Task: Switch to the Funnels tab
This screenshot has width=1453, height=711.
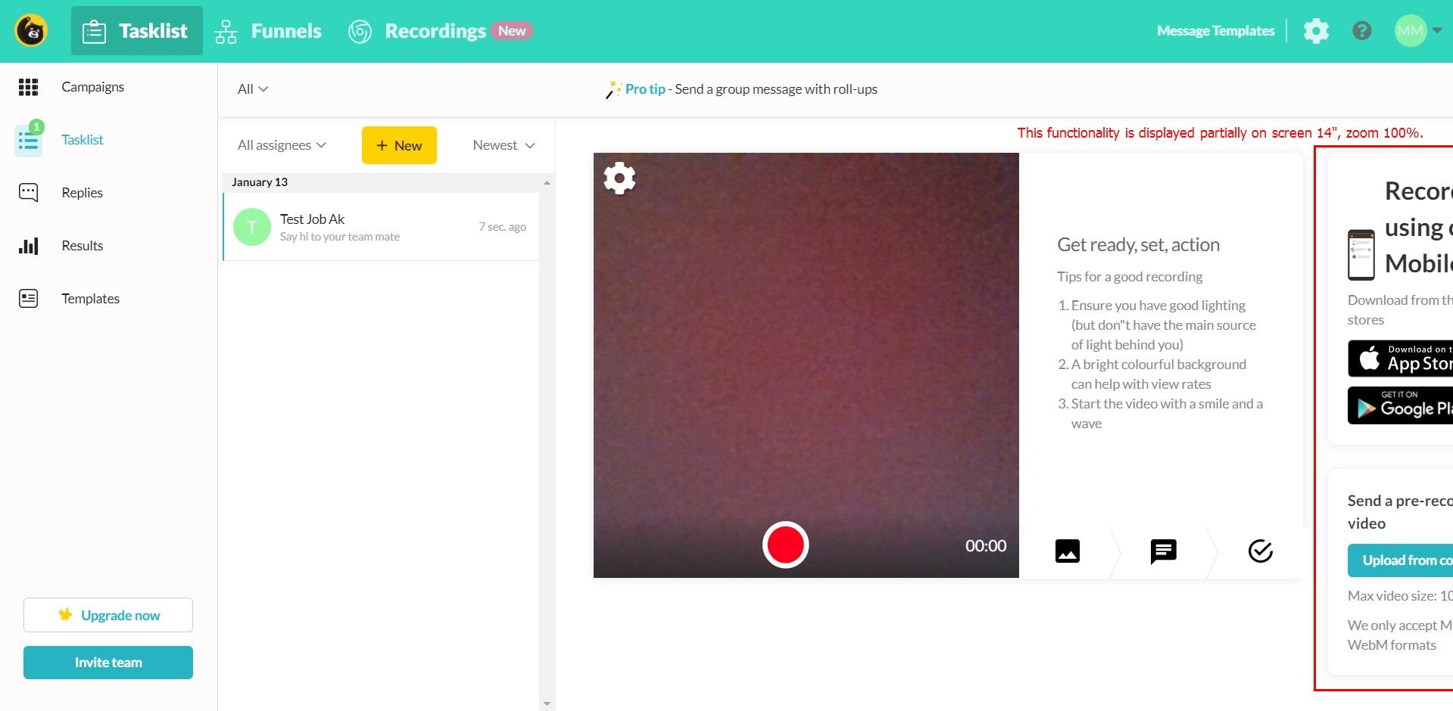Action: [268, 31]
